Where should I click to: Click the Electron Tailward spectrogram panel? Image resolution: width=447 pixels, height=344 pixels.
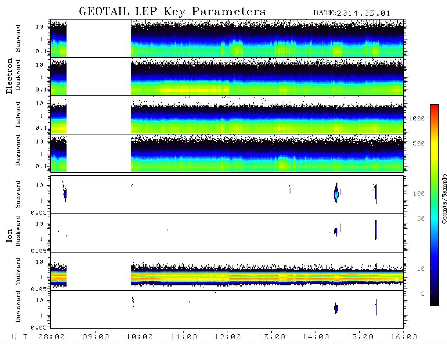[227, 115]
